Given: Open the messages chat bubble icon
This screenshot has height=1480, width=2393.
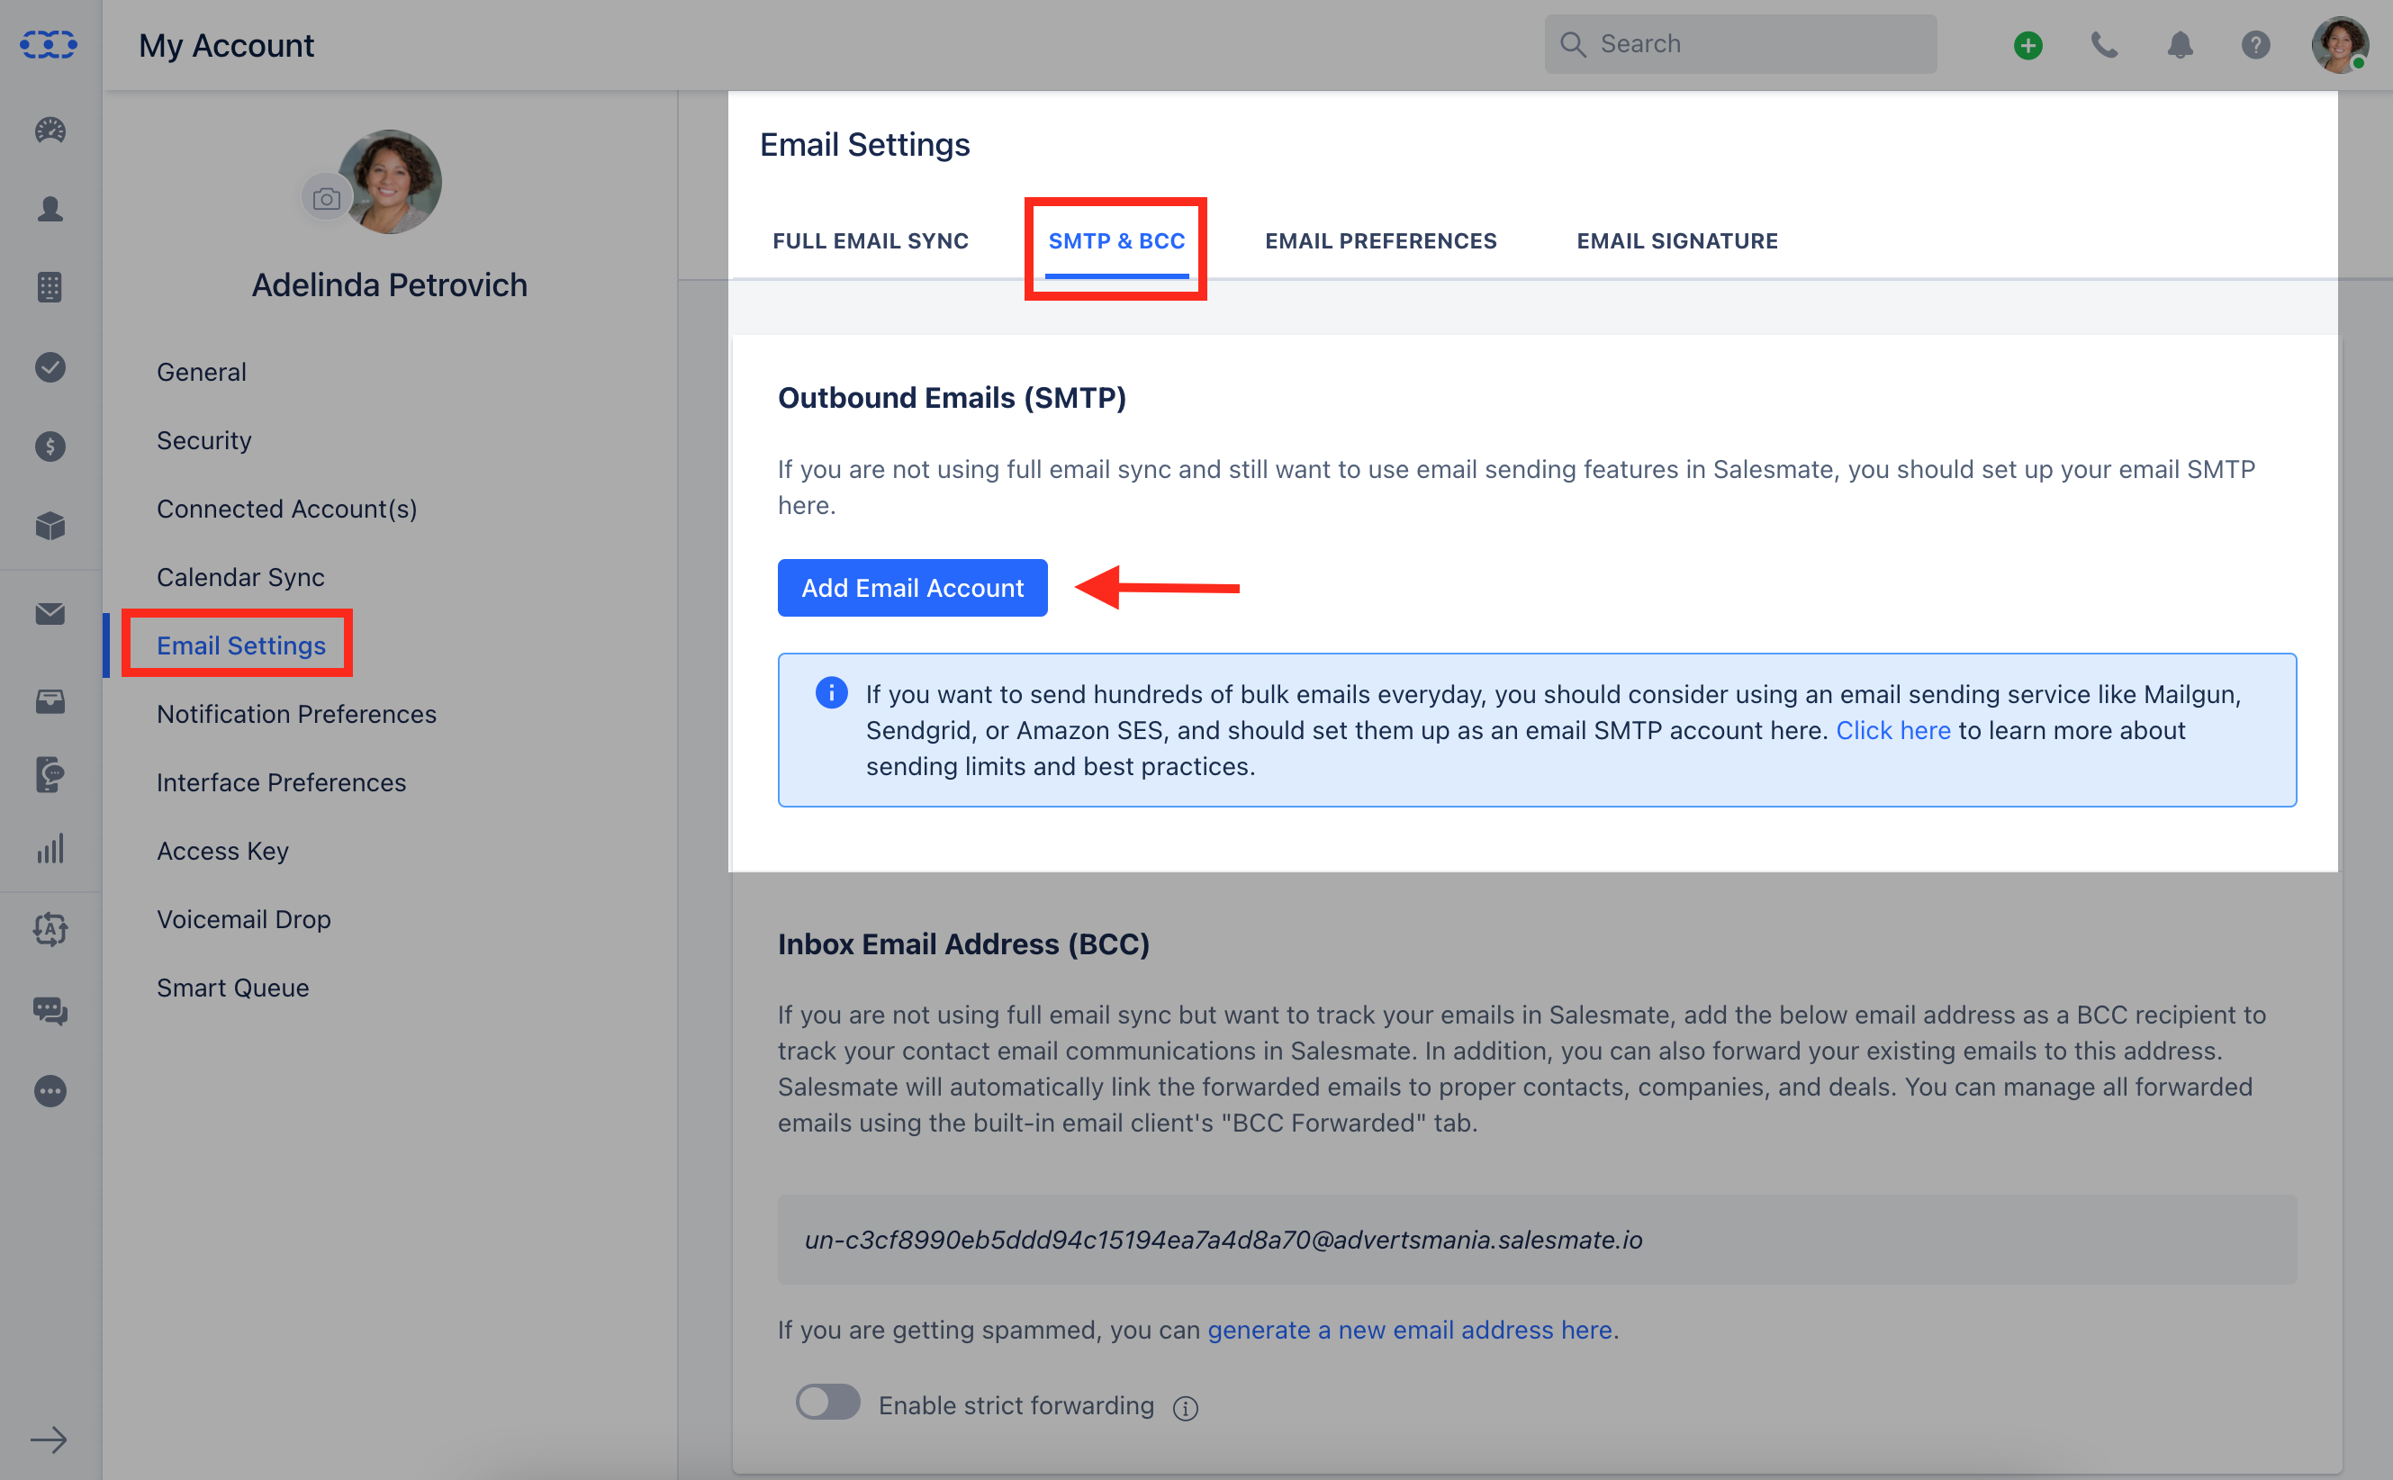Looking at the screenshot, I should (x=50, y=1010).
